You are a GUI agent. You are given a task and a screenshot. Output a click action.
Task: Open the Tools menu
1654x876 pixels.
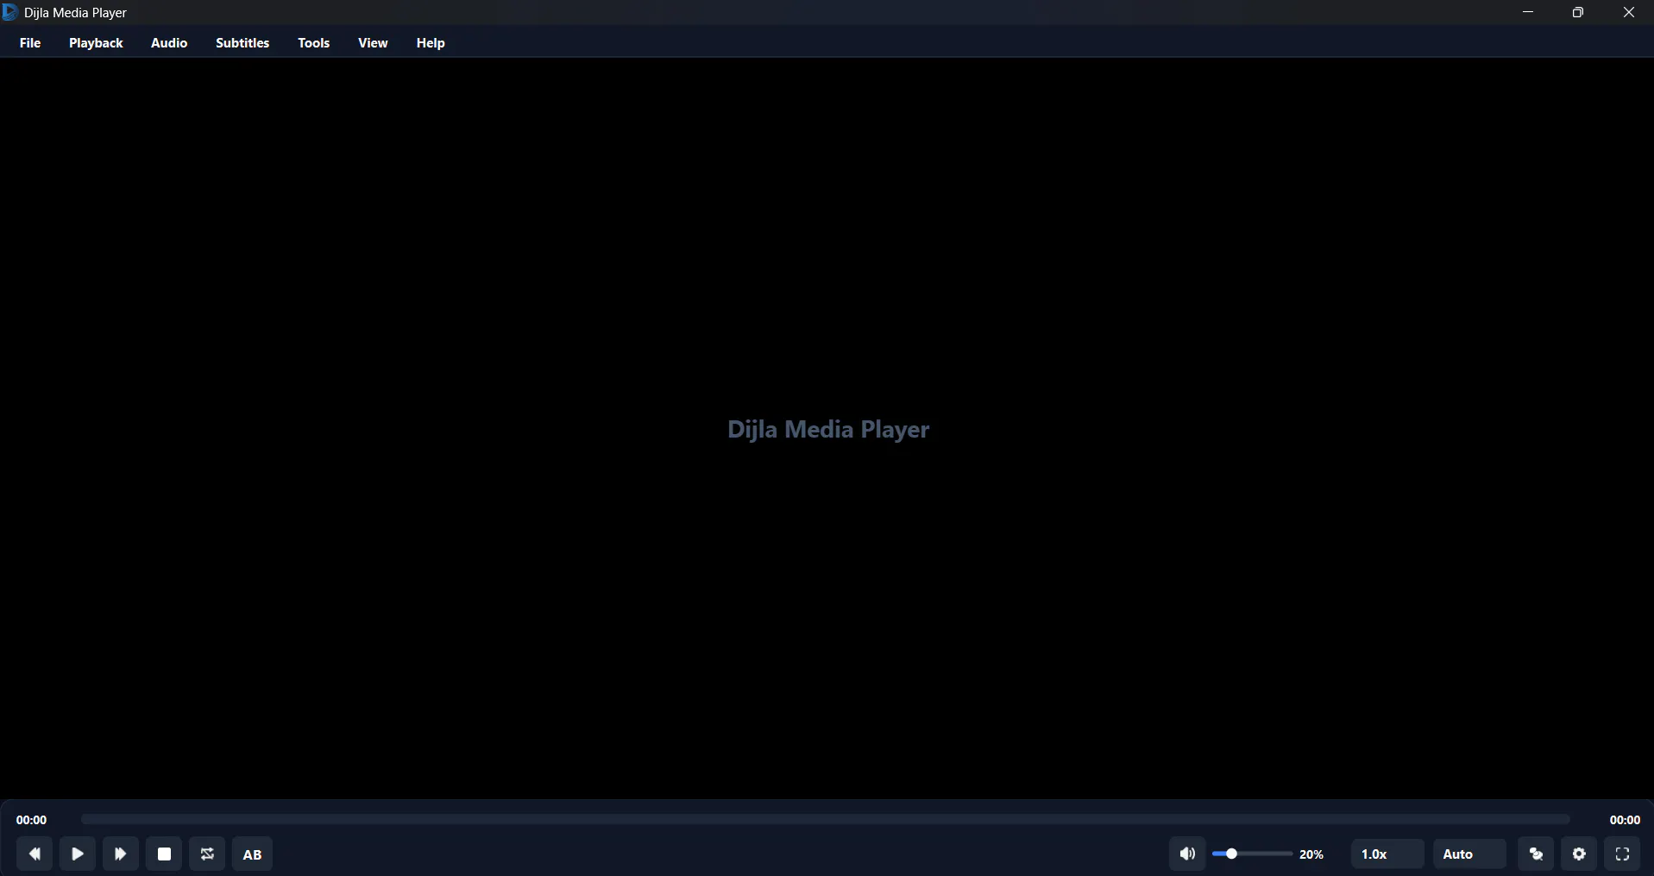point(314,43)
